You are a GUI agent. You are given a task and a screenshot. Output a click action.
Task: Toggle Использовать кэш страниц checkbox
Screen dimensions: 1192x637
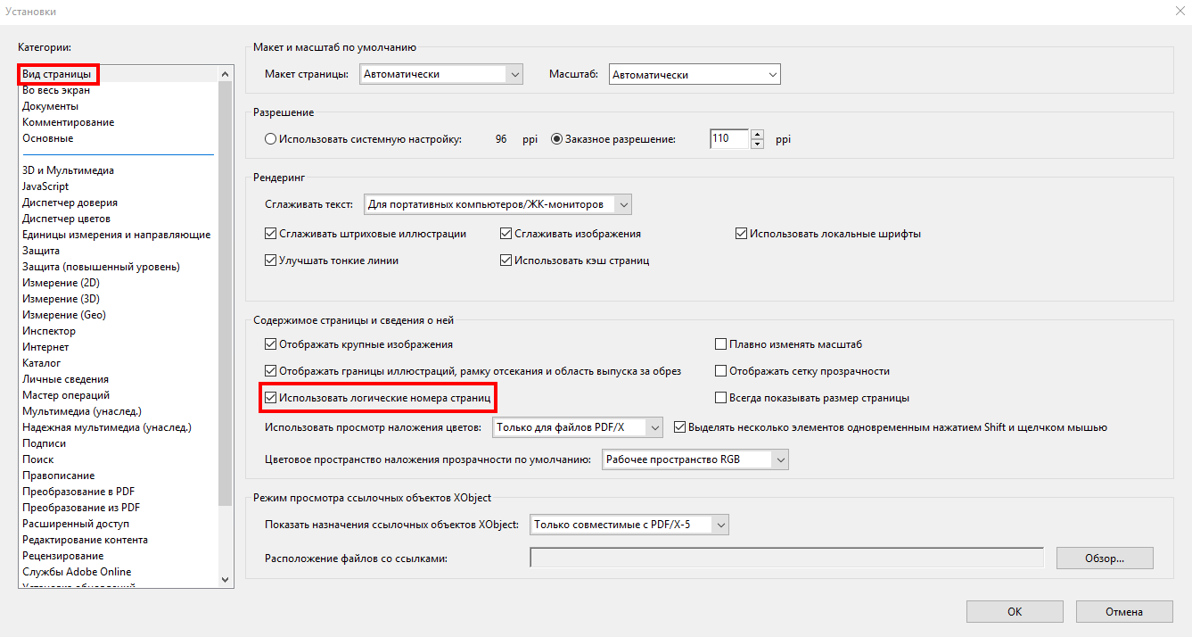point(506,261)
